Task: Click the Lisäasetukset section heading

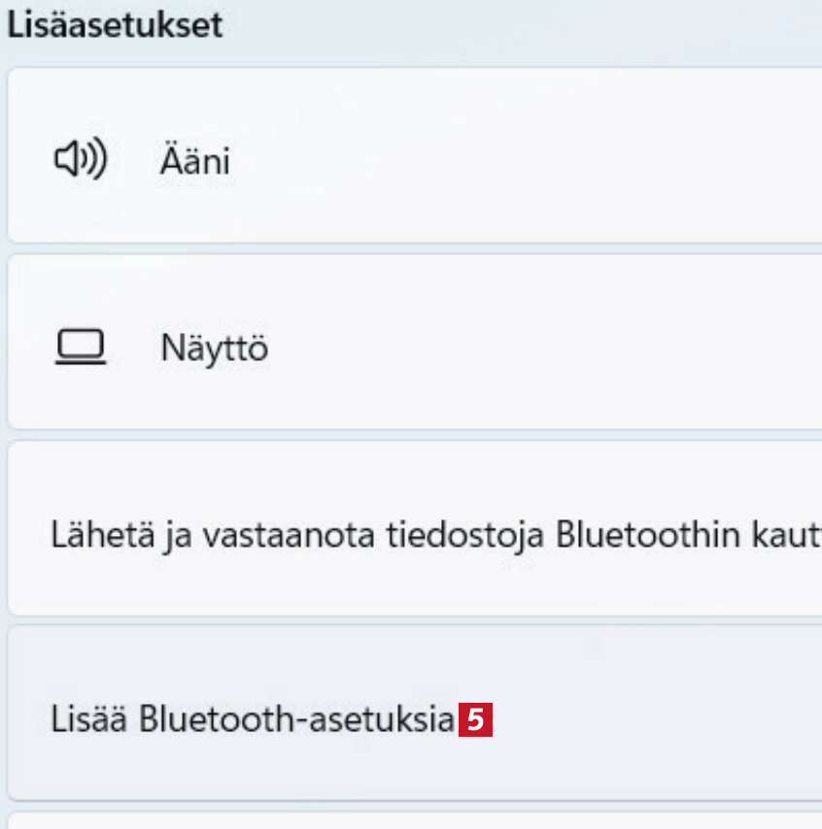Action: [115, 26]
